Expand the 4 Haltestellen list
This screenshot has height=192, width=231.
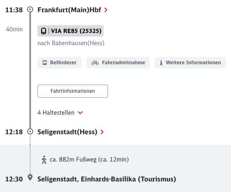pyautogui.click(x=60, y=113)
